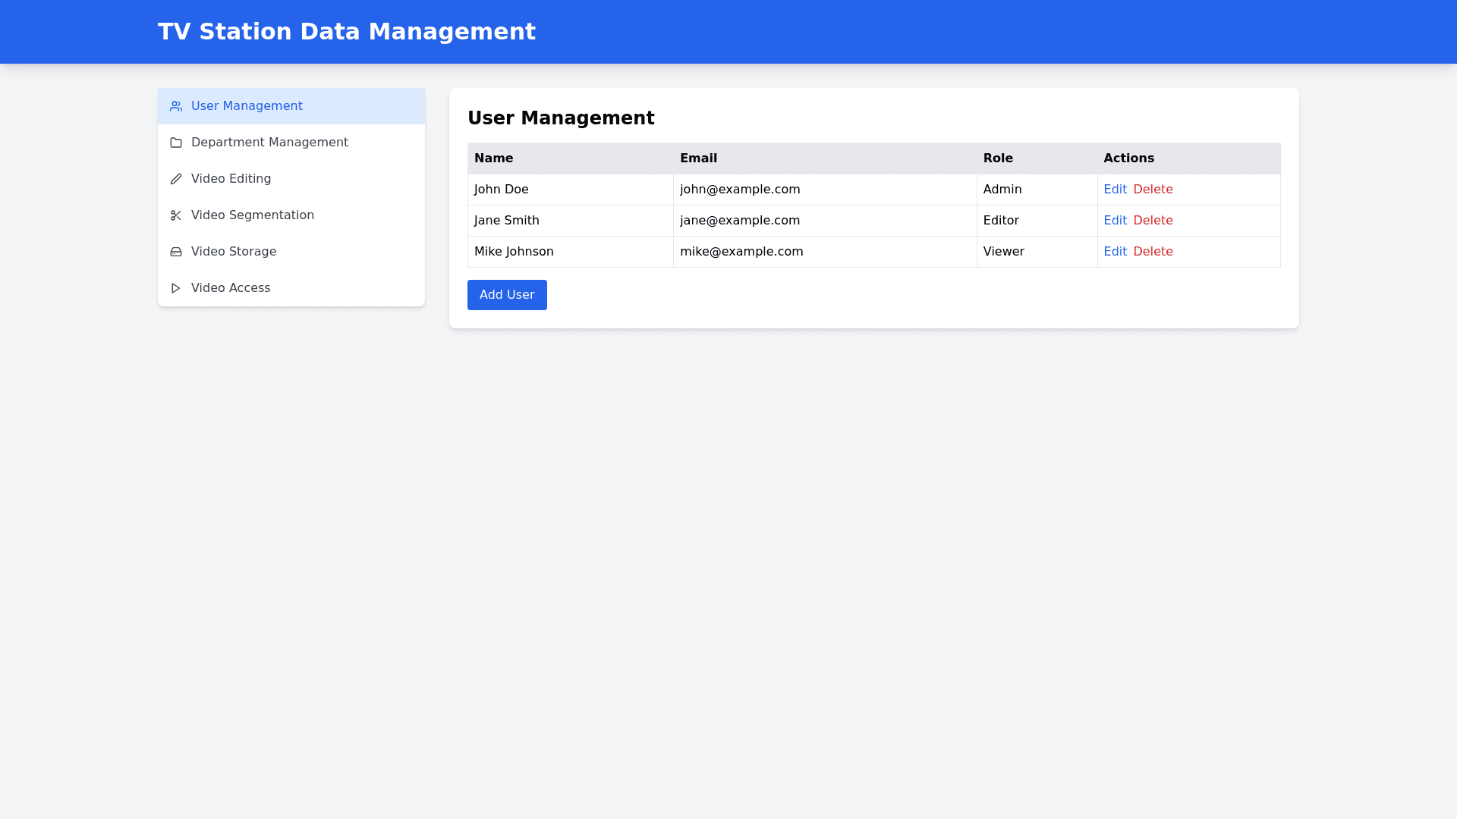Open the Video Editing section
The height and width of the screenshot is (819, 1457).
point(231,179)
